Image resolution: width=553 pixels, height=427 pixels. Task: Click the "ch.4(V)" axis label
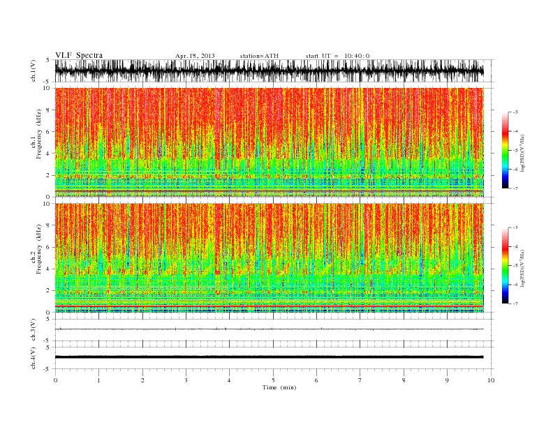coord(34,358)
